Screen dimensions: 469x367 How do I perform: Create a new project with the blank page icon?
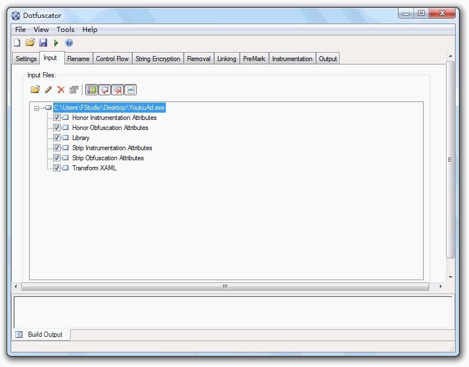coord(17,43)
